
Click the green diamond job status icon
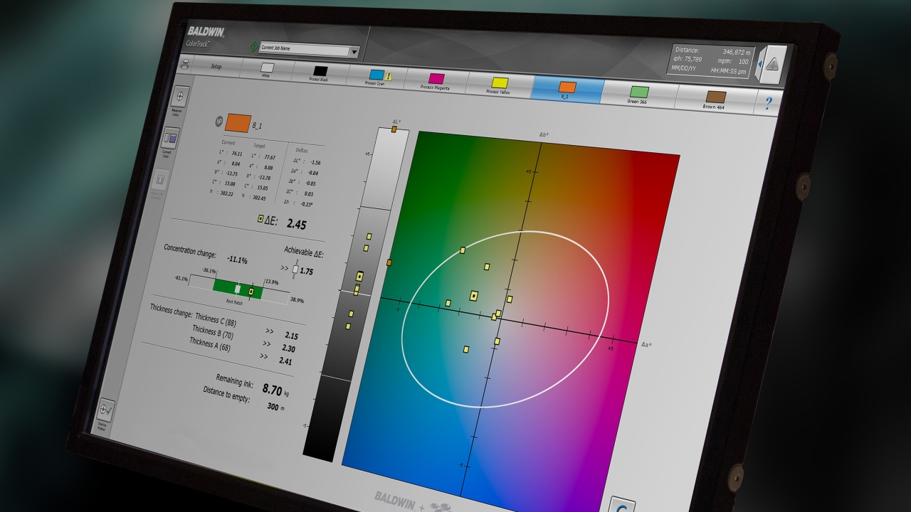(x=253, y=47)
